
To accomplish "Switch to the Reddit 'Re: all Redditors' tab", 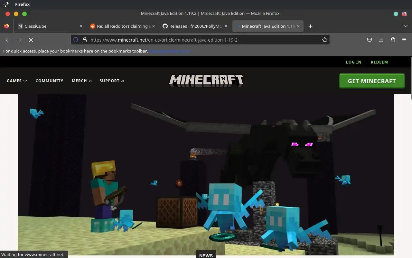I will pyautogui.click(x=123, y=26).
